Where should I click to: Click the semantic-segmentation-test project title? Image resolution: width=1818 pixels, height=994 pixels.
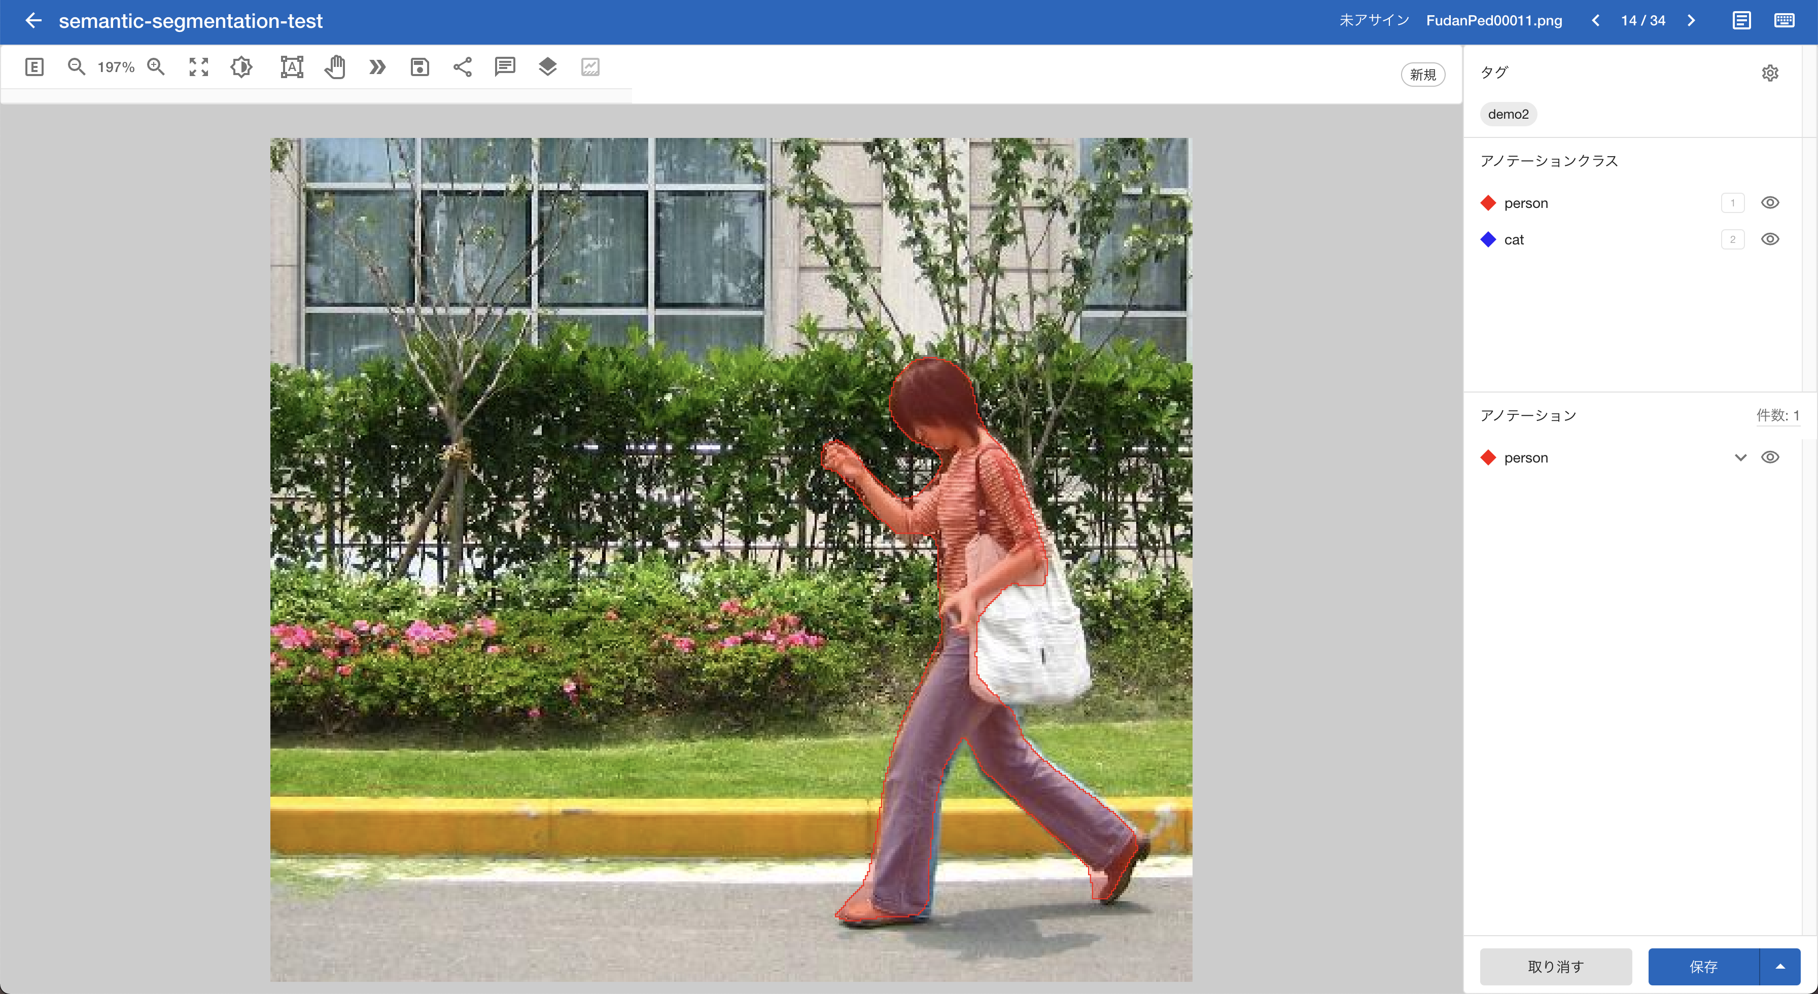point(191,21)
